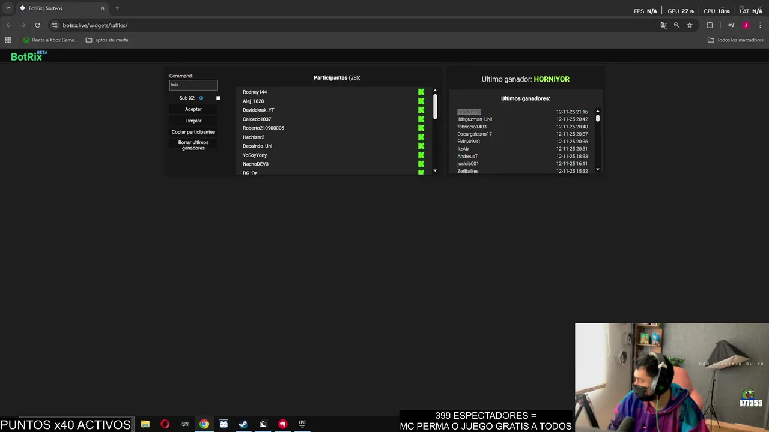Click winners list scroll-down arrow
The image size is (769, 432).
point(598,170)
